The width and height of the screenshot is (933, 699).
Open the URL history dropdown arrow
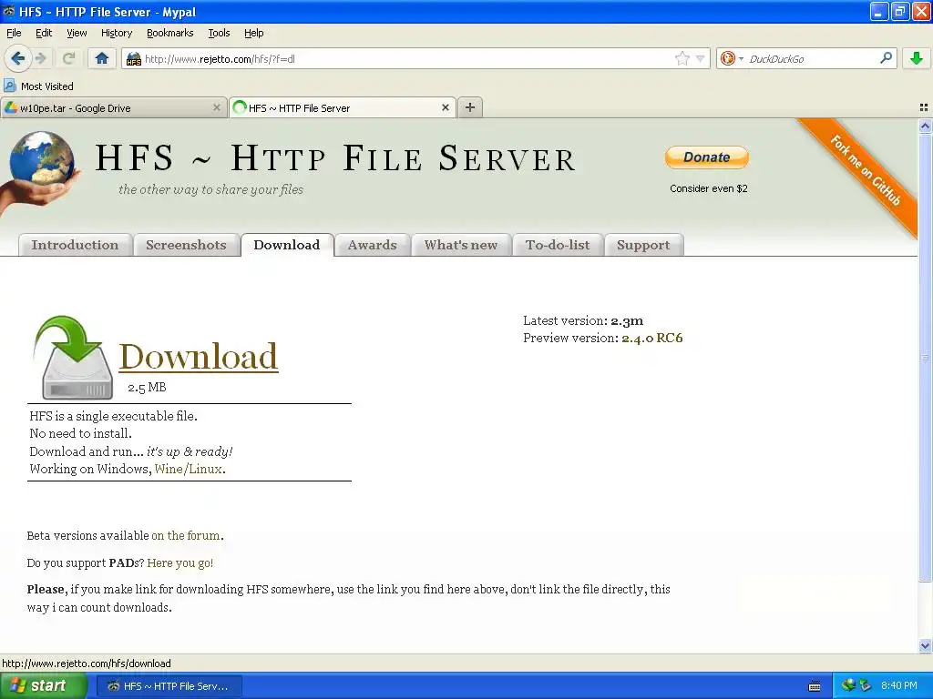pos(701,58)
